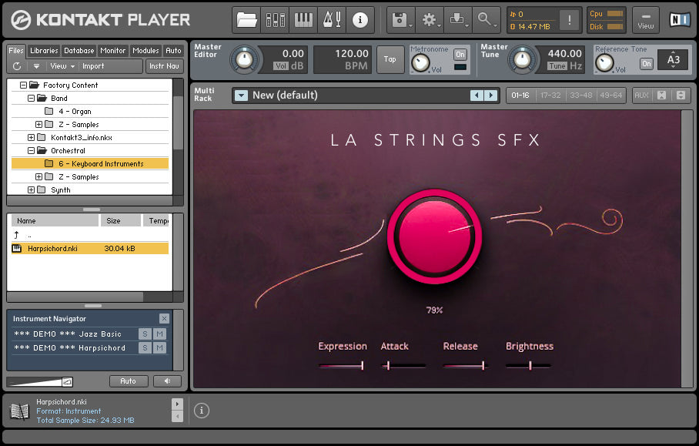Toggle the Metronome On switch
The image size is (699, 446).
[x=460, y=55]
